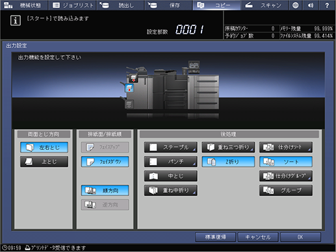Toggle Z折り Z-fold option
The height and width of the screenshot is (252, 336).
(228, 162)
